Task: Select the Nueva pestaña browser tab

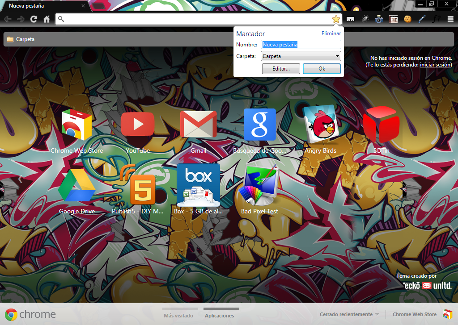Action: [x=44, y=6]
